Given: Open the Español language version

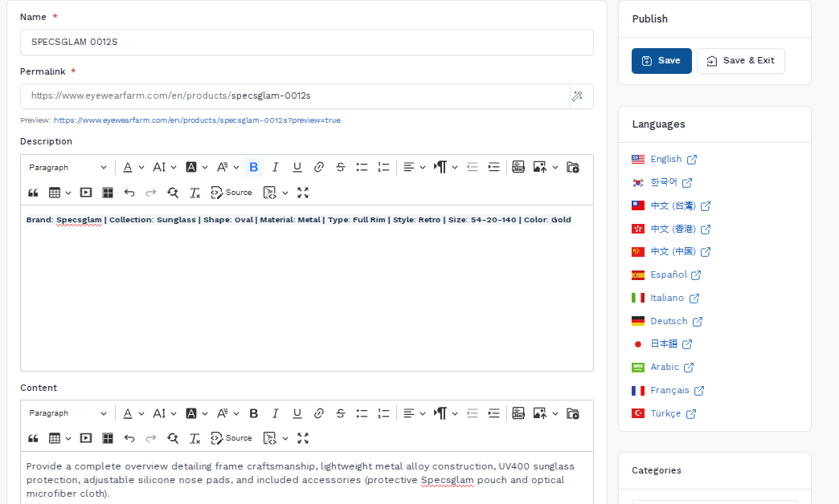Looking at the screenshot, I should tap(668, 274).
